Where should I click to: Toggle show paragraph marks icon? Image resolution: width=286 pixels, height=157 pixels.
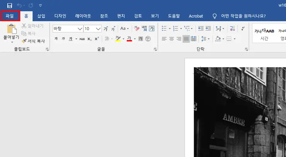tap(243, 29)
